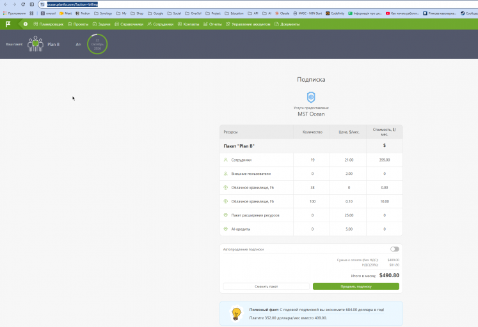
Task: Open the Claude bookmark
Action: click(282, 13)
